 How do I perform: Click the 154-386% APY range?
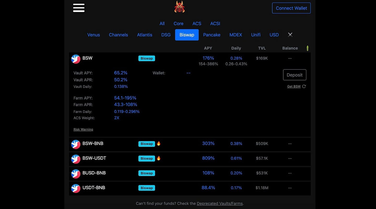pos(208,64)
